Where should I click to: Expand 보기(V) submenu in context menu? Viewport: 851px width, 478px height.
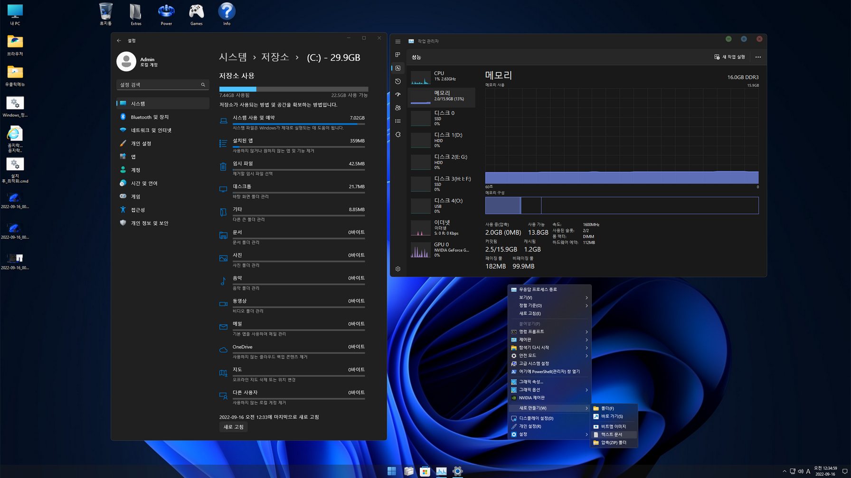[x=549, y=297]
